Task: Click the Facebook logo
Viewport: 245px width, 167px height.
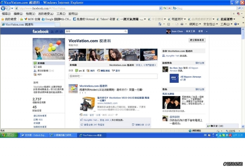Action: point(41,31)
